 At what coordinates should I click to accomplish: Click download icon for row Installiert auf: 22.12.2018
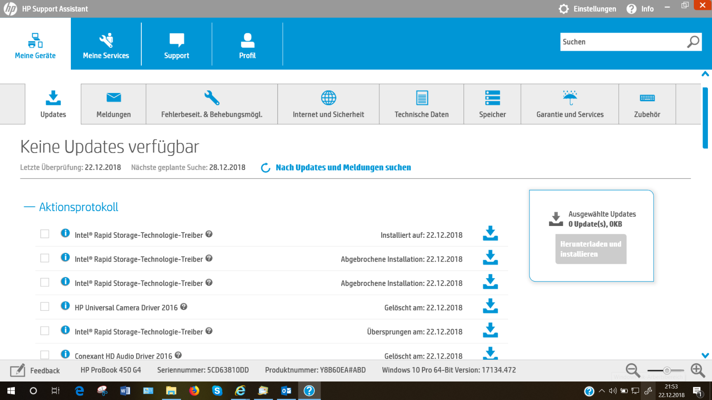490,233
